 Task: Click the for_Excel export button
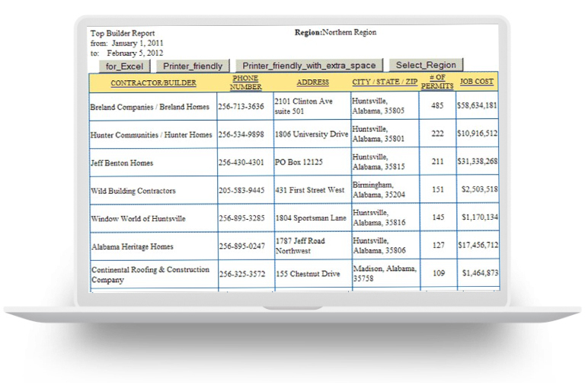tap(124, 66)
